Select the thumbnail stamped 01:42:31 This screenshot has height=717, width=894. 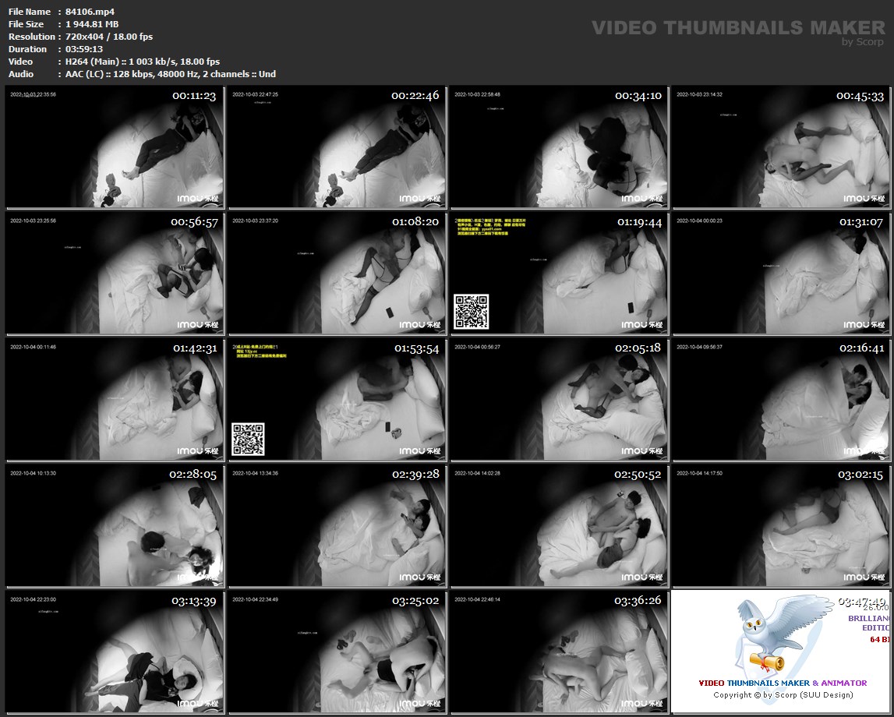click(x=114, y=399)
